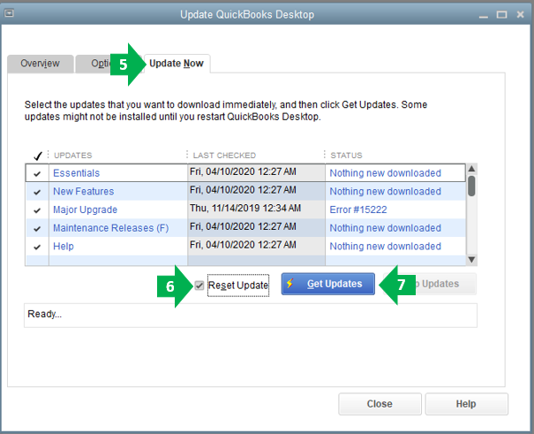The image size is (534, 434).
Task: Switch to the Overview tab
Action: [41, 64]
